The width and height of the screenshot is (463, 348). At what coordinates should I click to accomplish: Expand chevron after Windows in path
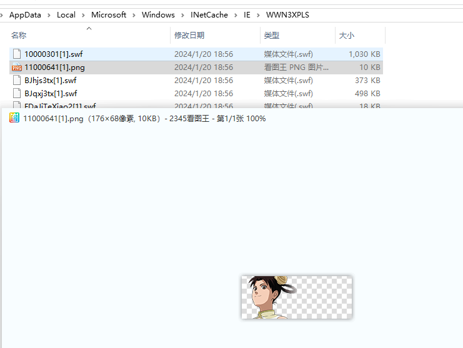pos(182,15)
